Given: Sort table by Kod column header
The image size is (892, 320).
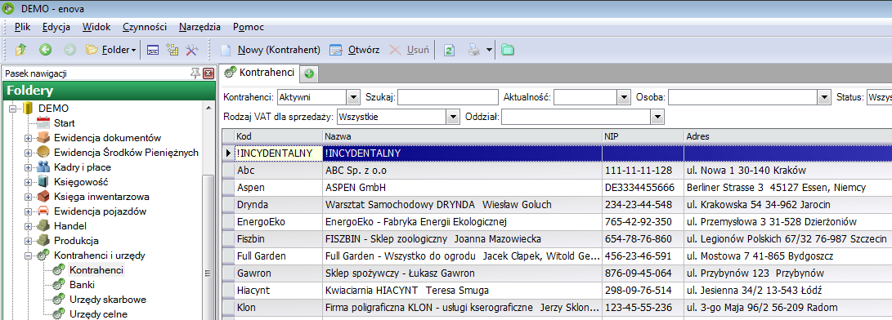Looking at the screenshot, I should 278,137.
